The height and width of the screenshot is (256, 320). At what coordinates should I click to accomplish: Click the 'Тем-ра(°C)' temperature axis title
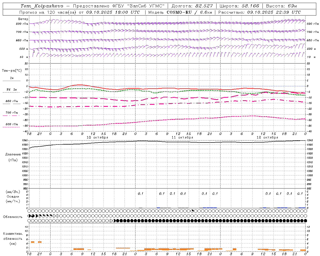(x=12, y=71)
